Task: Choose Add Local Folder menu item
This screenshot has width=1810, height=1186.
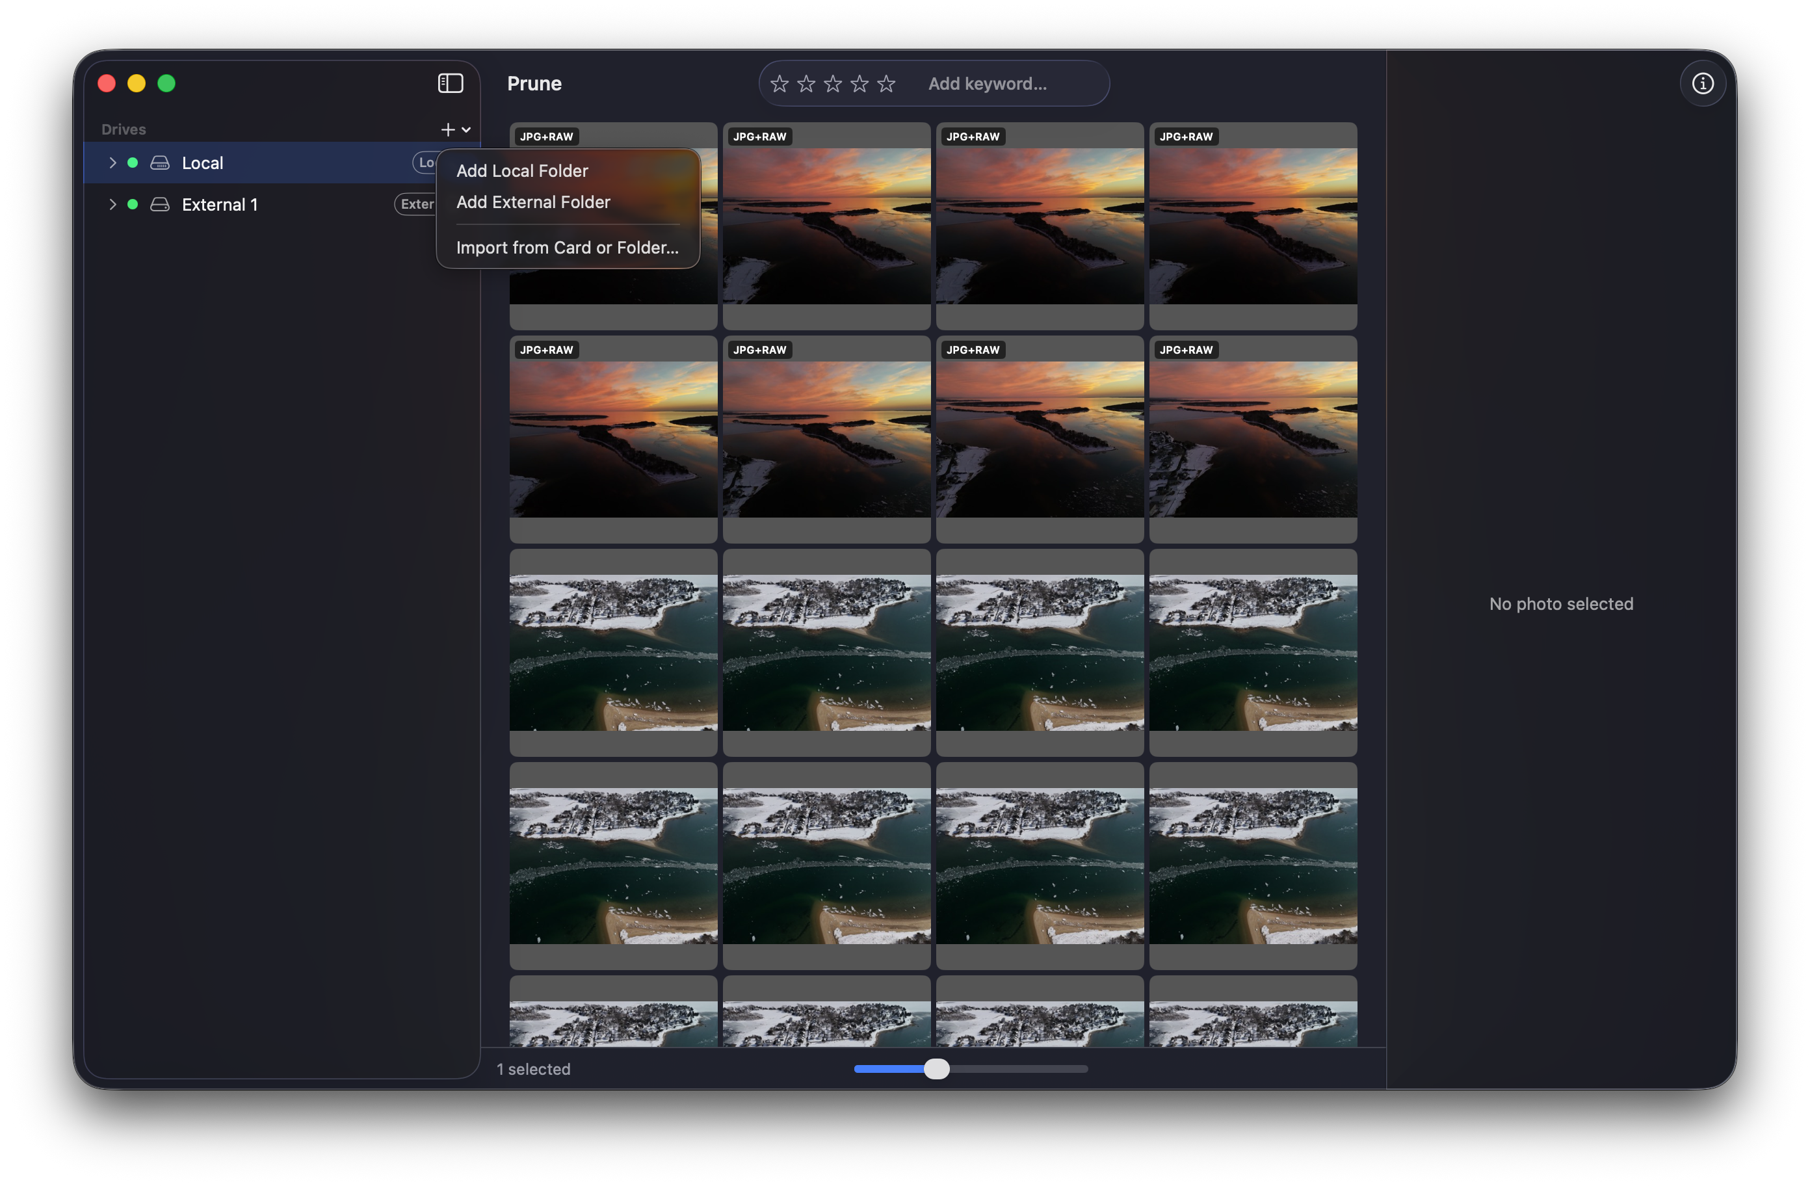Action: coord(523,170)
